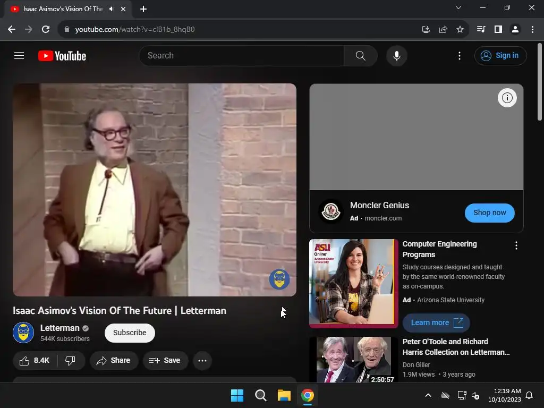Image resolution: width=544 pixels, height=408 pixels.
Task: Open a new browser tab
Action: tap(143, 9)
